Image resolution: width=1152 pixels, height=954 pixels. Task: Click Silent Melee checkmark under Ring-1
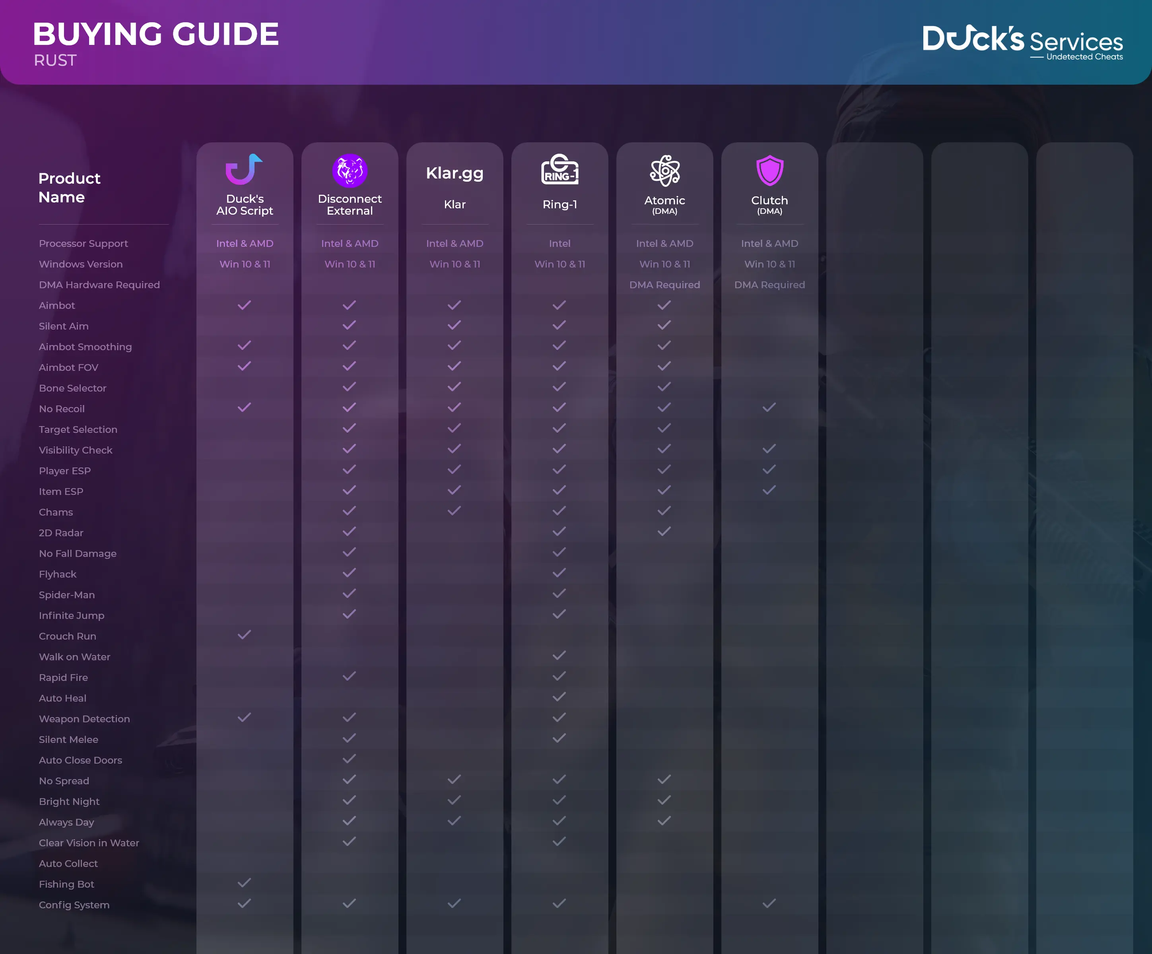(x=559, y=738)
